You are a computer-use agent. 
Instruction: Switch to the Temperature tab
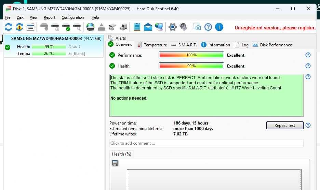point(152,45)
